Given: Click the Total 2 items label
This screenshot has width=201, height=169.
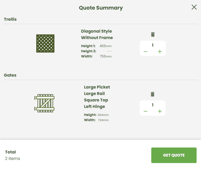Looking at the screenshot, I should (x=12, y=155).
